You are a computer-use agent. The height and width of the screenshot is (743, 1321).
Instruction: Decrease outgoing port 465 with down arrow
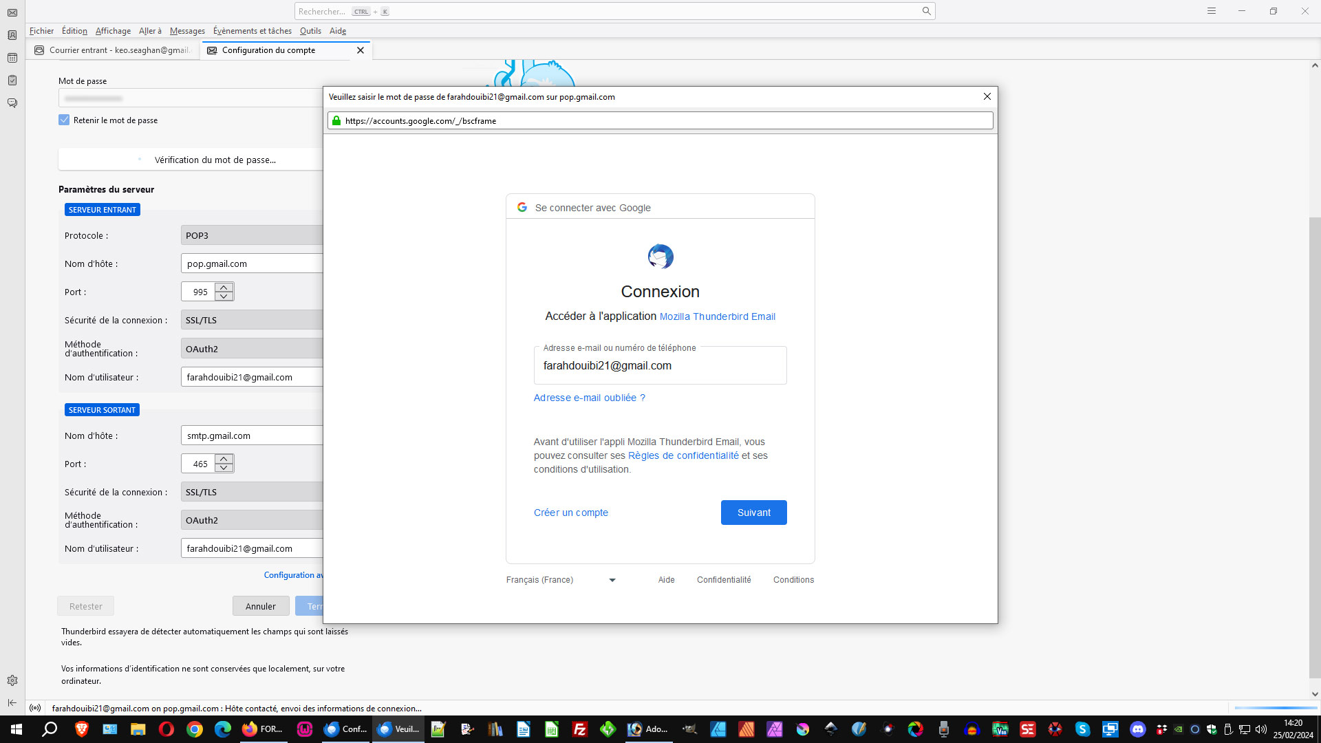coord(224,468)
